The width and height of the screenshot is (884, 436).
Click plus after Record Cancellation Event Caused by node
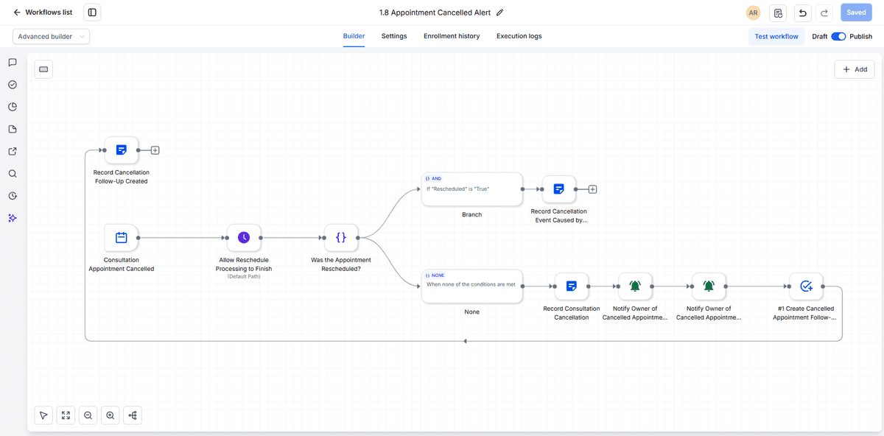pos(592,189)
